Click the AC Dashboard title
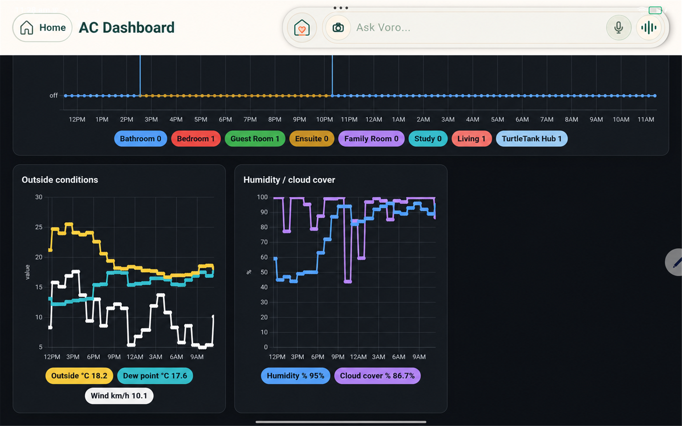 click(x=127, y=28)
